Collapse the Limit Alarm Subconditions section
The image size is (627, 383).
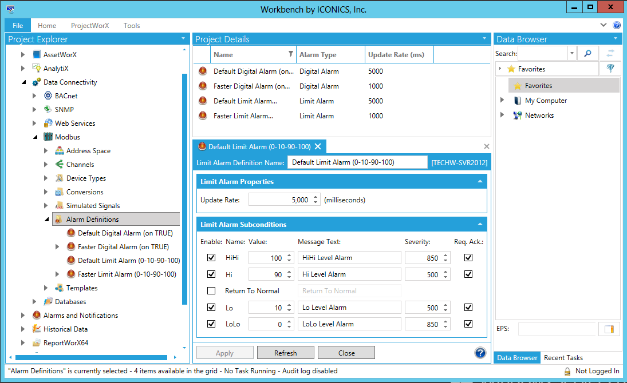[x=480, y=225]
